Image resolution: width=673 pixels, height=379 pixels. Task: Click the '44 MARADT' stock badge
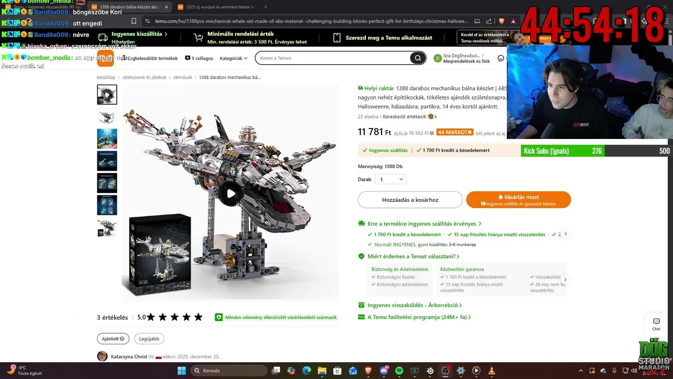(455, 132)
